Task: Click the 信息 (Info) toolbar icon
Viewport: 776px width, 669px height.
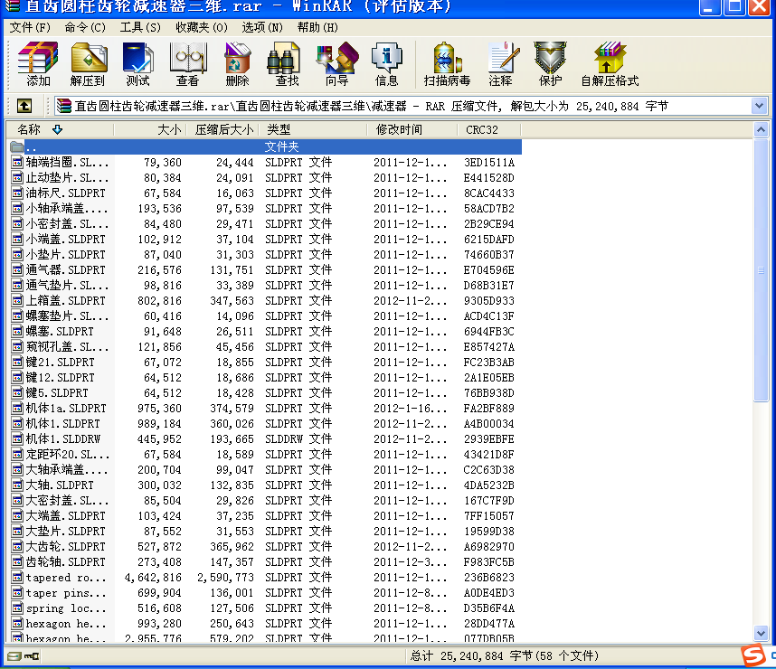Action: tap(386, 64)
